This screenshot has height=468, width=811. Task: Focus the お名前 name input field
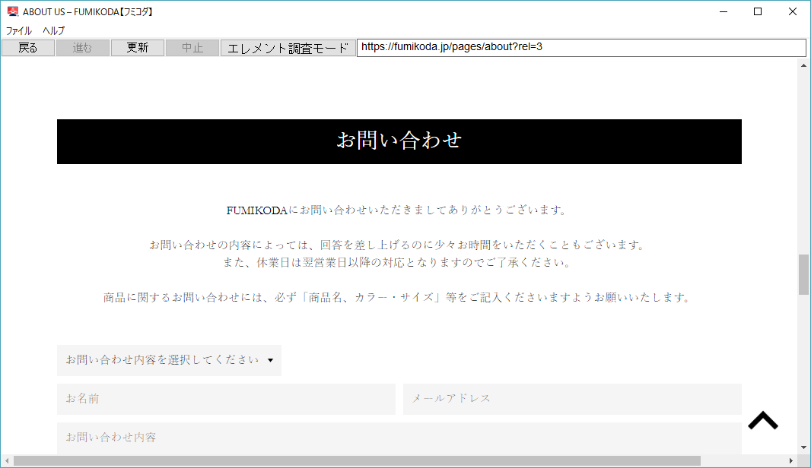point(226,399)
